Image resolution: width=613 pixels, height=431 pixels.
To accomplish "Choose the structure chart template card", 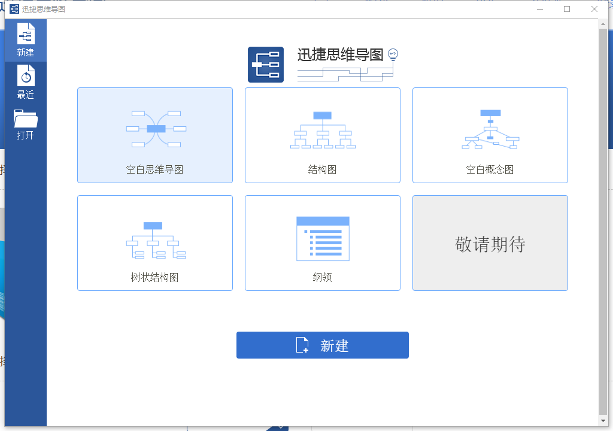I will point(322,135).
